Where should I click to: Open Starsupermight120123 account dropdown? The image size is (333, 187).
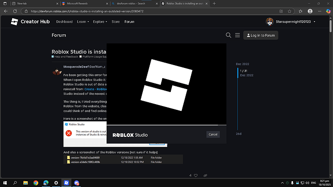291,22
